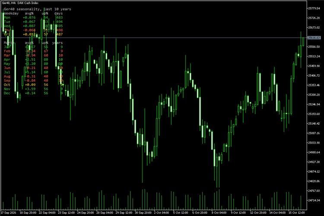Click the '9 Oct 12:00' time axis label

pyautogui.click(x=238, y=213)
